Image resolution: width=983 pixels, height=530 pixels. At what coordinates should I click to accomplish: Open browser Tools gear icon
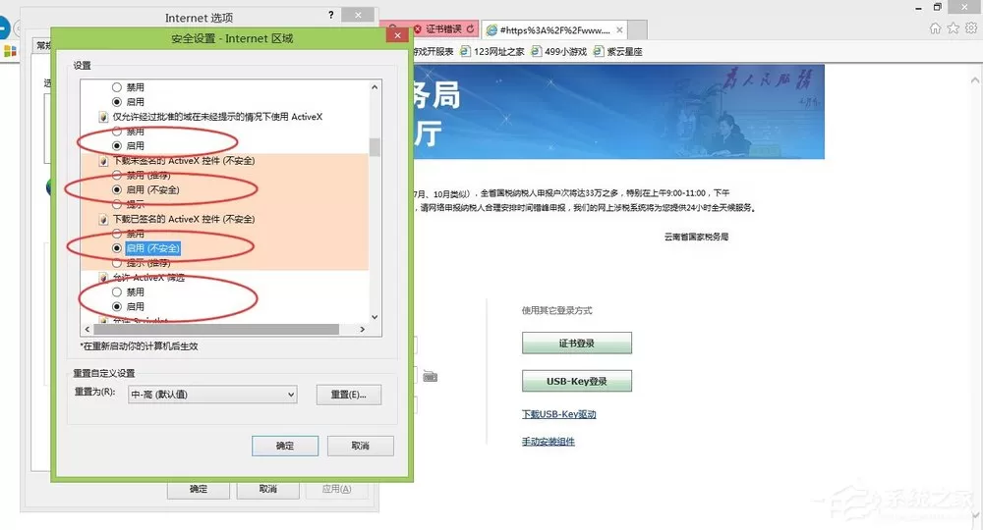click(x=971, y=28)
